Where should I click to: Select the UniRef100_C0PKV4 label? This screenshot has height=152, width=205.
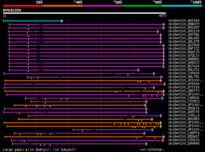(x=184, y=73)
